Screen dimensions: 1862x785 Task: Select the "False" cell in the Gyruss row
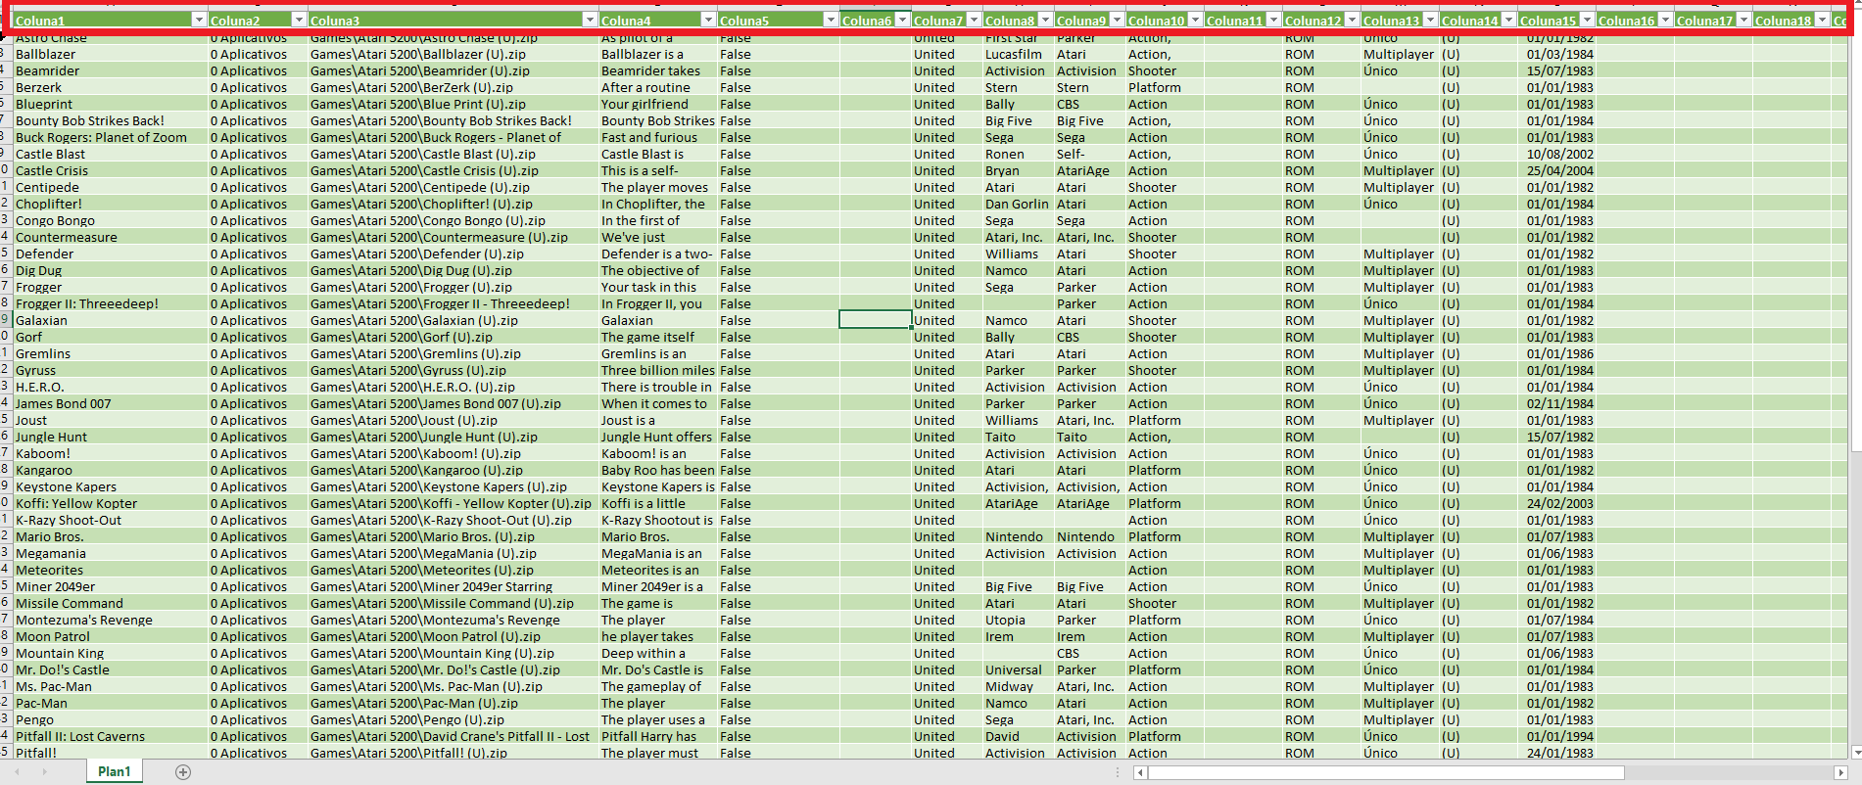(x=779, y=370)
